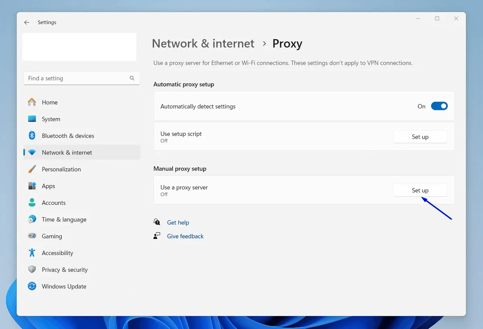Click the Windows Update refresh icon

[32, 286]
